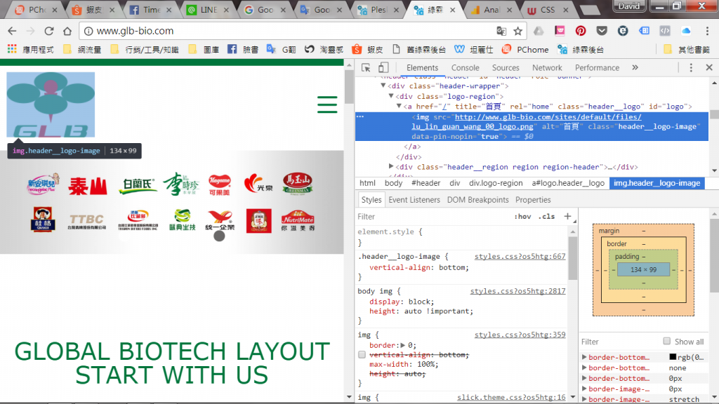Open DOM Breakpoints sub-tab

pyautogui.click(x=477, y=200)
